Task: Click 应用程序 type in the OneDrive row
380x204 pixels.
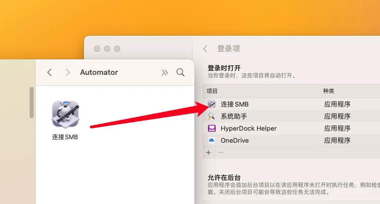Action: [337, 141]
